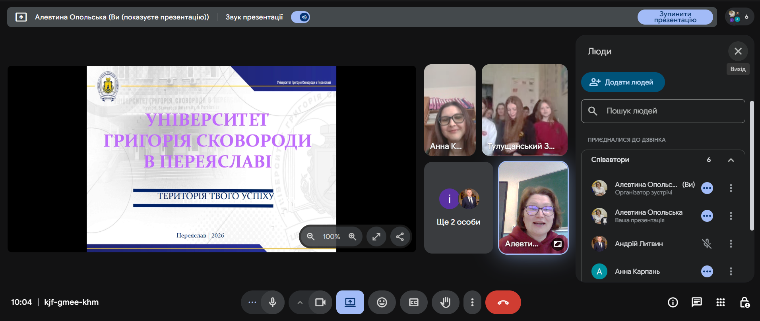Click the Додати людей button

click(x=622, y=82)
